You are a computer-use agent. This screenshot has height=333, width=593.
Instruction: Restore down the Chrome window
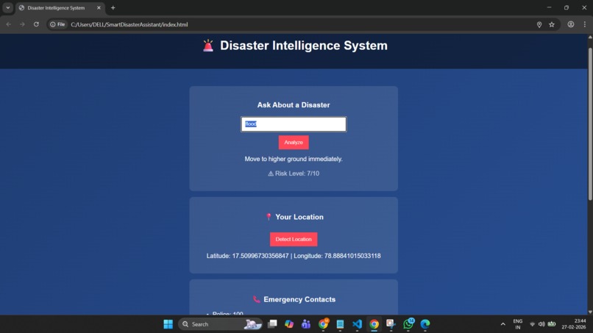click(567, 7)
